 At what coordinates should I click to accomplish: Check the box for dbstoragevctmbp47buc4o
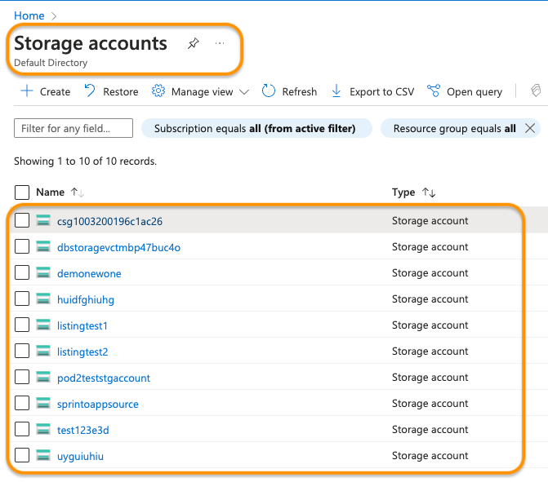22,247
